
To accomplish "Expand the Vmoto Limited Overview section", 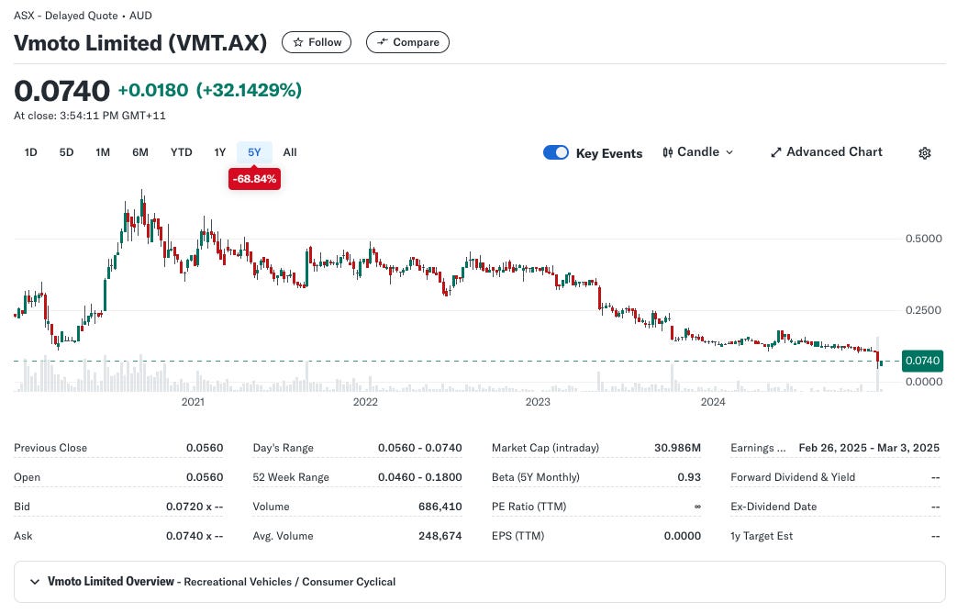I will (x=35, y=582).
